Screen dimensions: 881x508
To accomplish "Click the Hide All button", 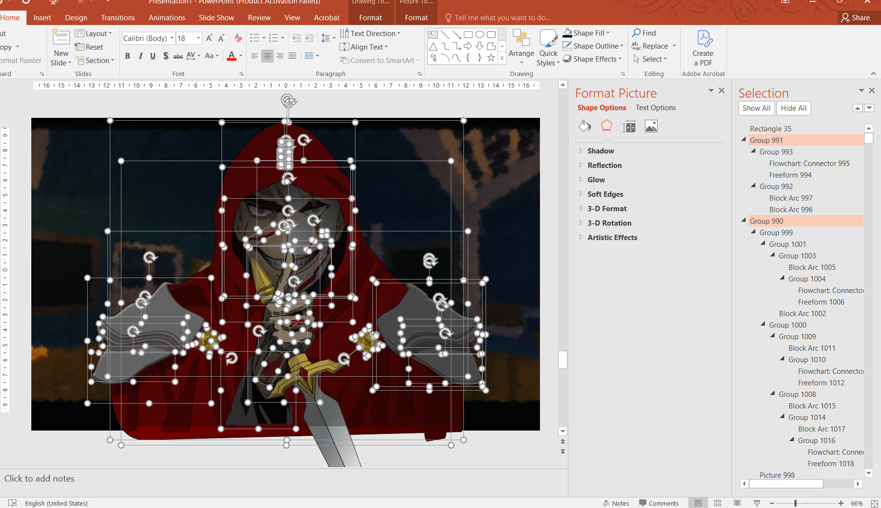I will [793, 108].
